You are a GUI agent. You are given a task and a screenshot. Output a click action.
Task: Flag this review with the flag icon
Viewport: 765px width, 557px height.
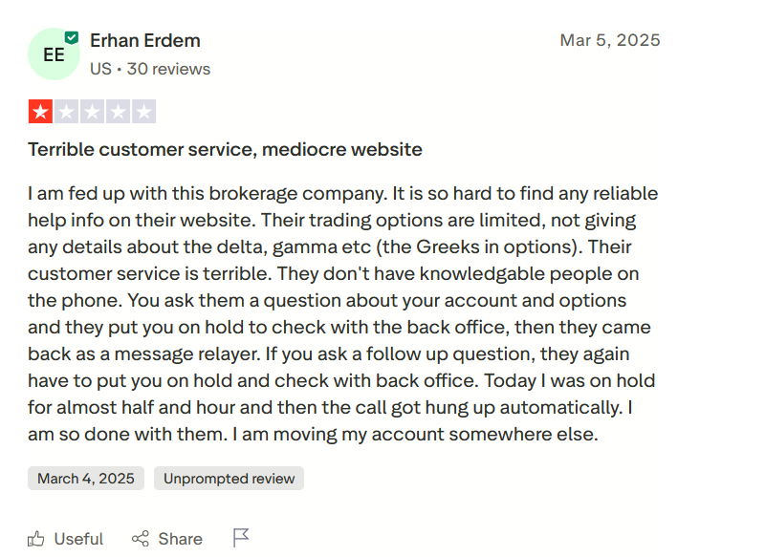point(241,538)
